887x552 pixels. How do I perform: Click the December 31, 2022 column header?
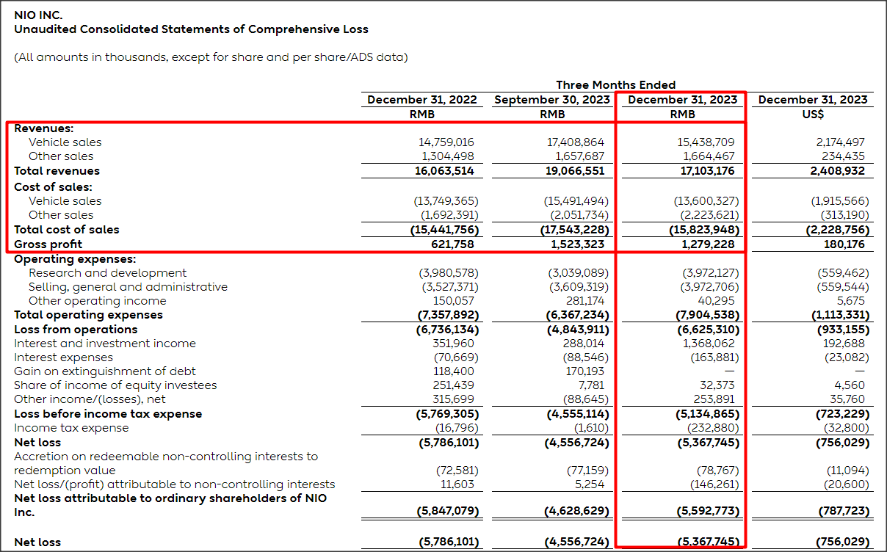pyautogui.click(x=421, y=100)
